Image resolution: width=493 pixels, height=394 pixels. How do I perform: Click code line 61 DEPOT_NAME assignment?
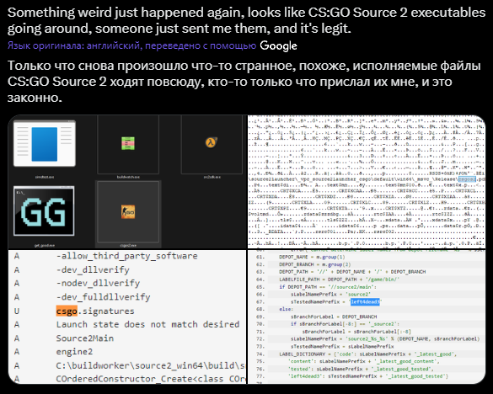coord(312,257)
